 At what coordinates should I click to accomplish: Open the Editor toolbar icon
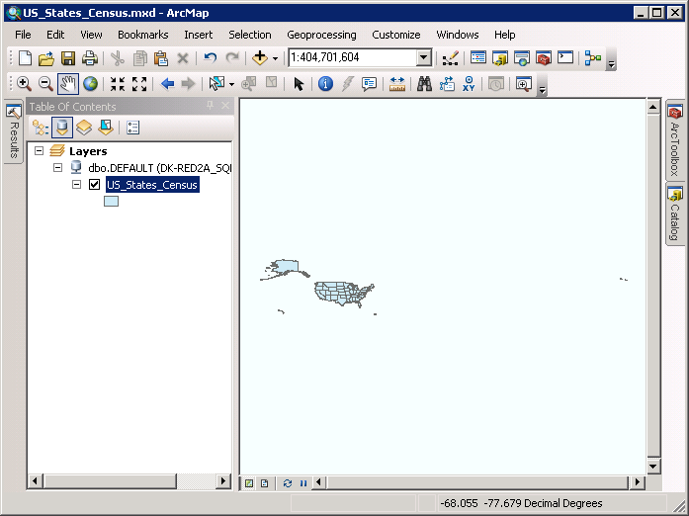[x=451, y=58]
